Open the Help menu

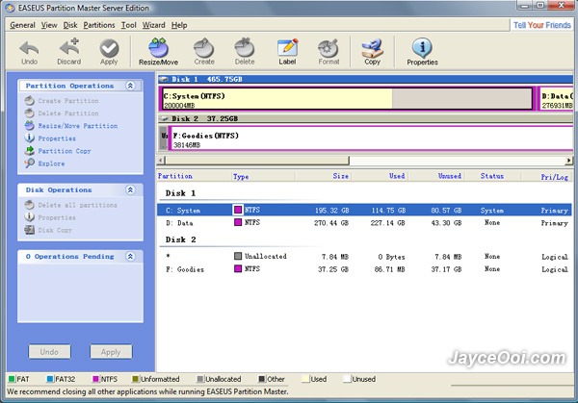pyautogui.click(x=179, y=25)
